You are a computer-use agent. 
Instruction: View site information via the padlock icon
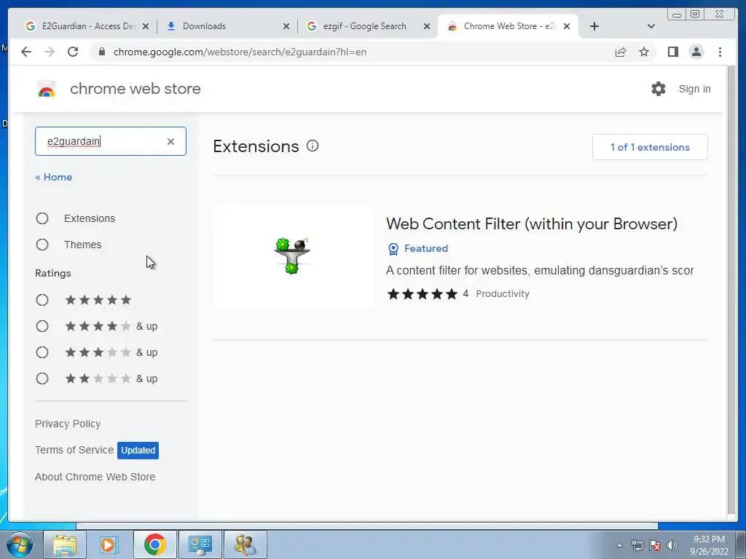[x=101, y=52]
